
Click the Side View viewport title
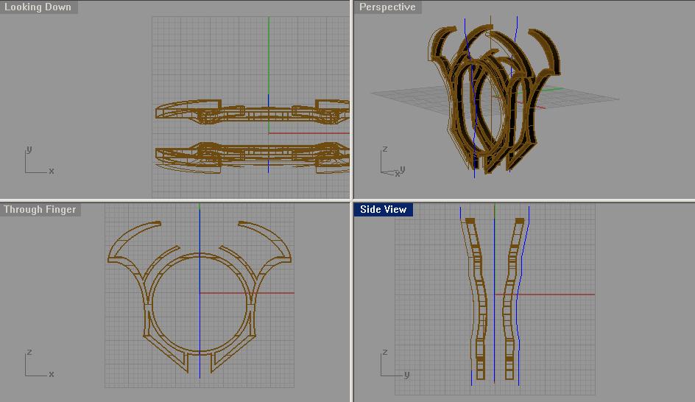pyautogui.click(x=384, y=210)
